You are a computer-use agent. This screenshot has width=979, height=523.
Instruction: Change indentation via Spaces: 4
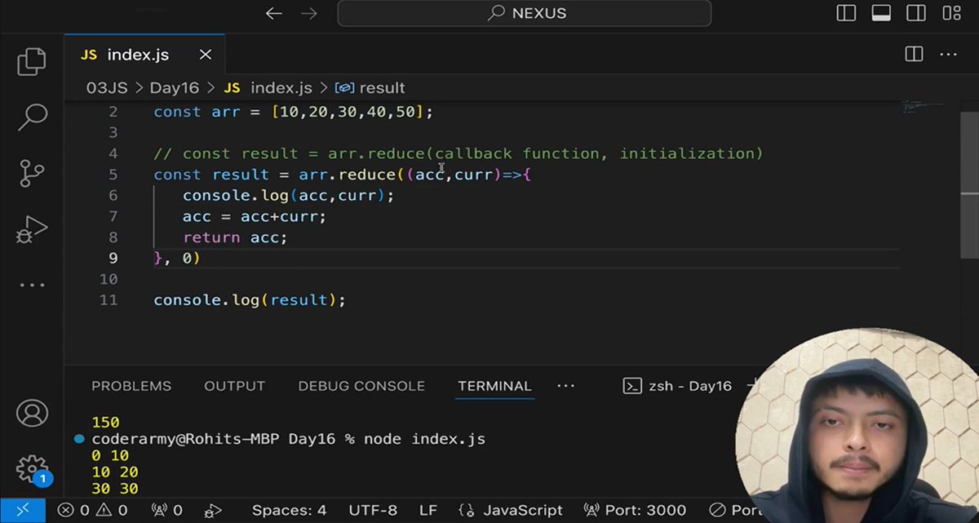[289, 510]
